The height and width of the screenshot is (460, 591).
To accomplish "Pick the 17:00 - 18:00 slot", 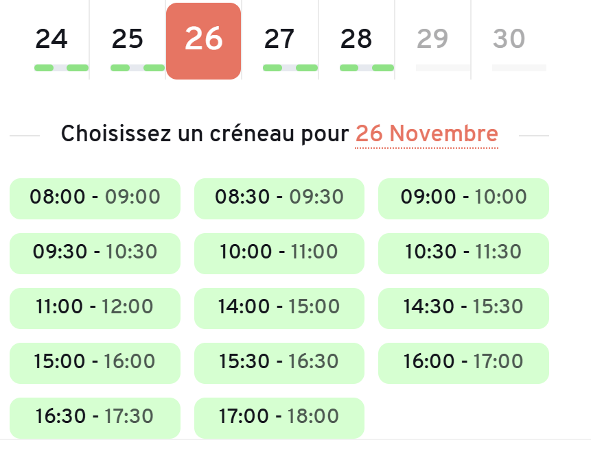I will pos(279,417).
